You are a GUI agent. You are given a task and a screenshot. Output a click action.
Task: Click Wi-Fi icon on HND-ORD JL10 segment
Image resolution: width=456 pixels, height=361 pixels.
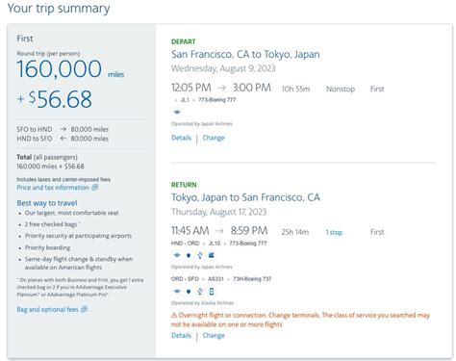177,255
